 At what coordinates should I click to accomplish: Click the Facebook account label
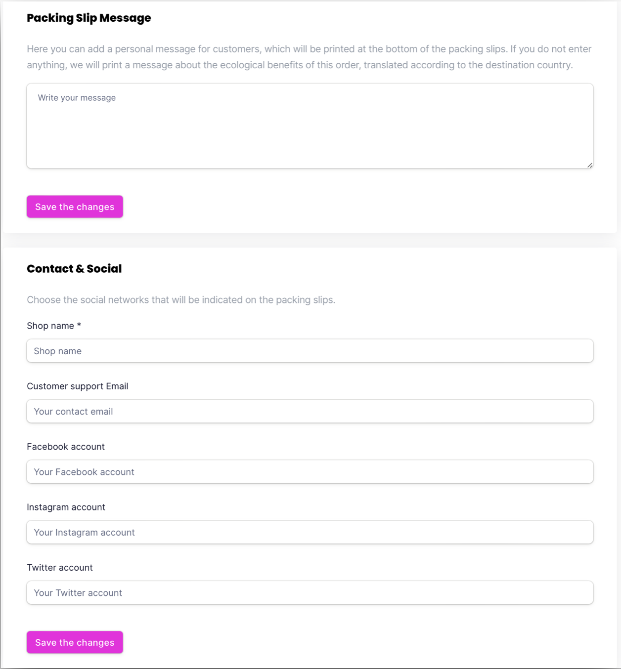(66, 447)
